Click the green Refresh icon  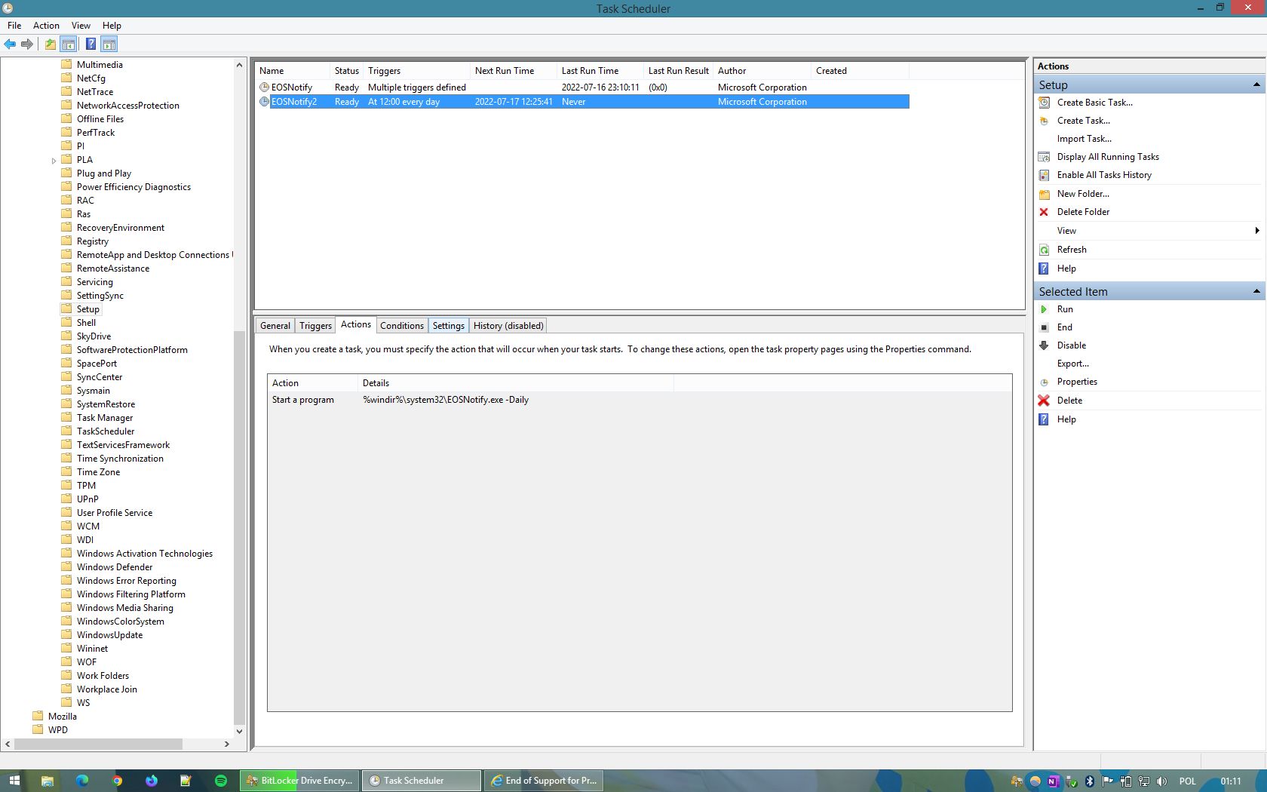tap(1045, 250)
